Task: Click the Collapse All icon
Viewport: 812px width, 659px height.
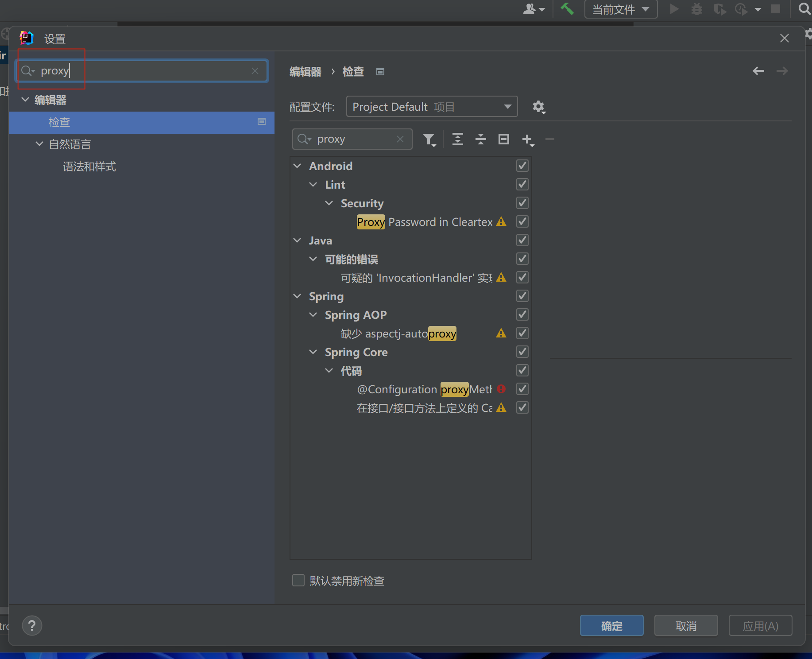Action: point(481,139)
